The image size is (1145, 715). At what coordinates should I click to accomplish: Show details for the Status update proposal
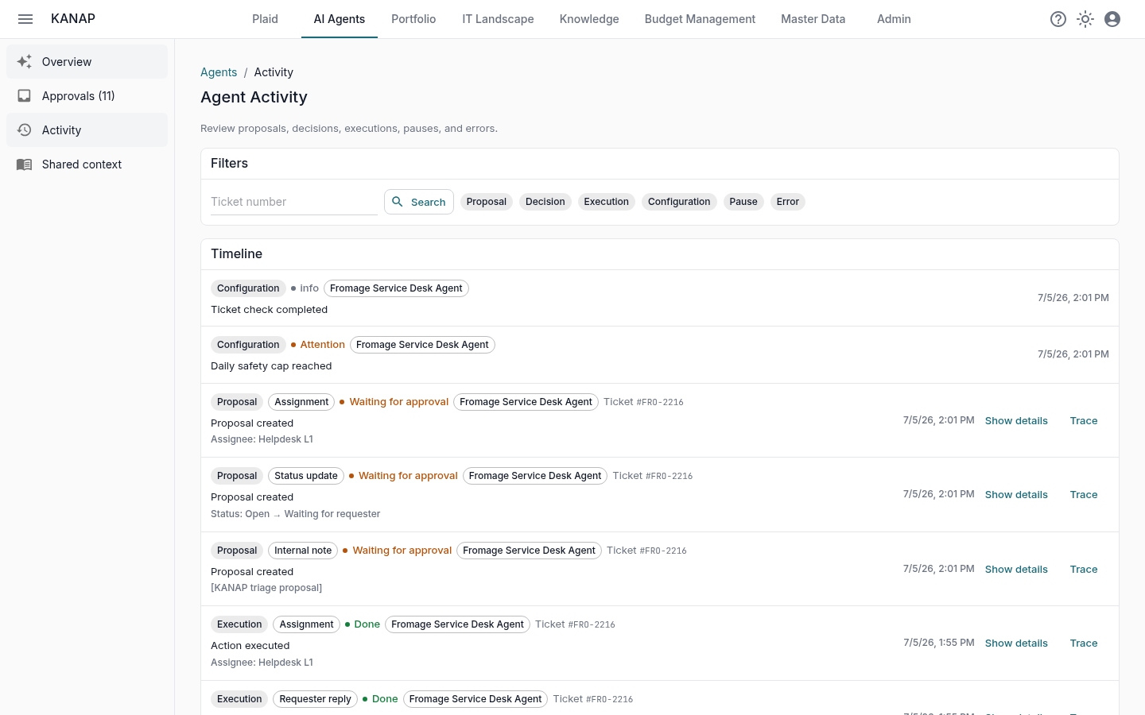(x=1016, y=494)
